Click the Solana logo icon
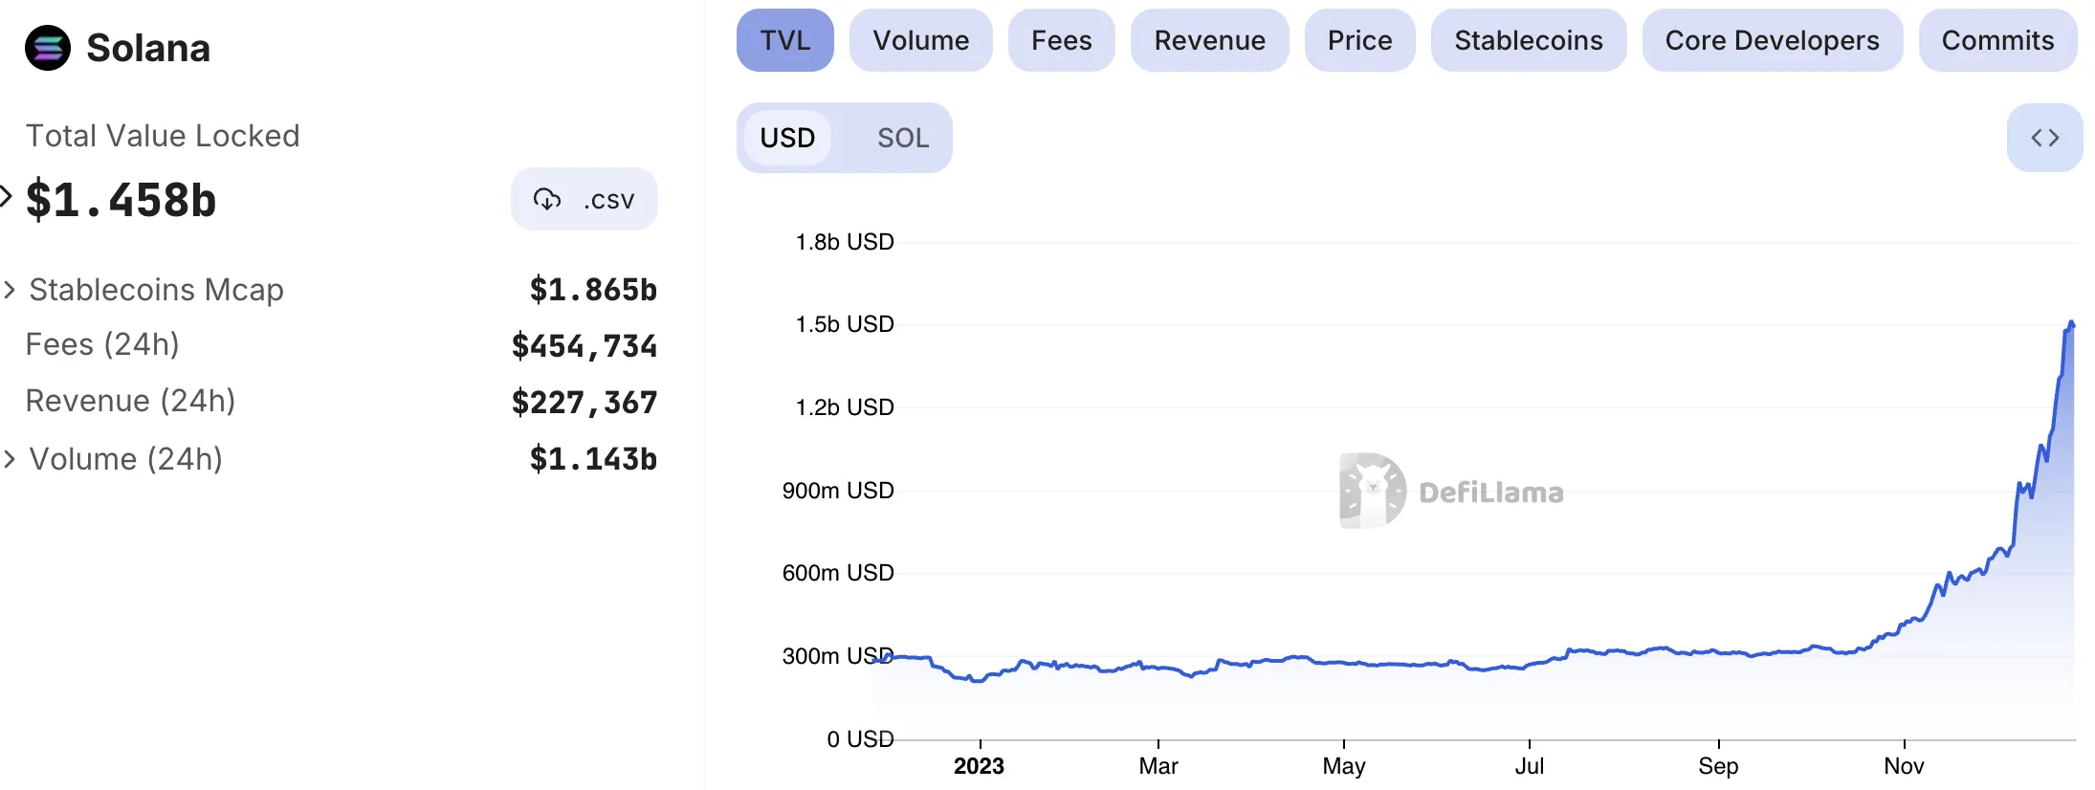 coord(48,48)
